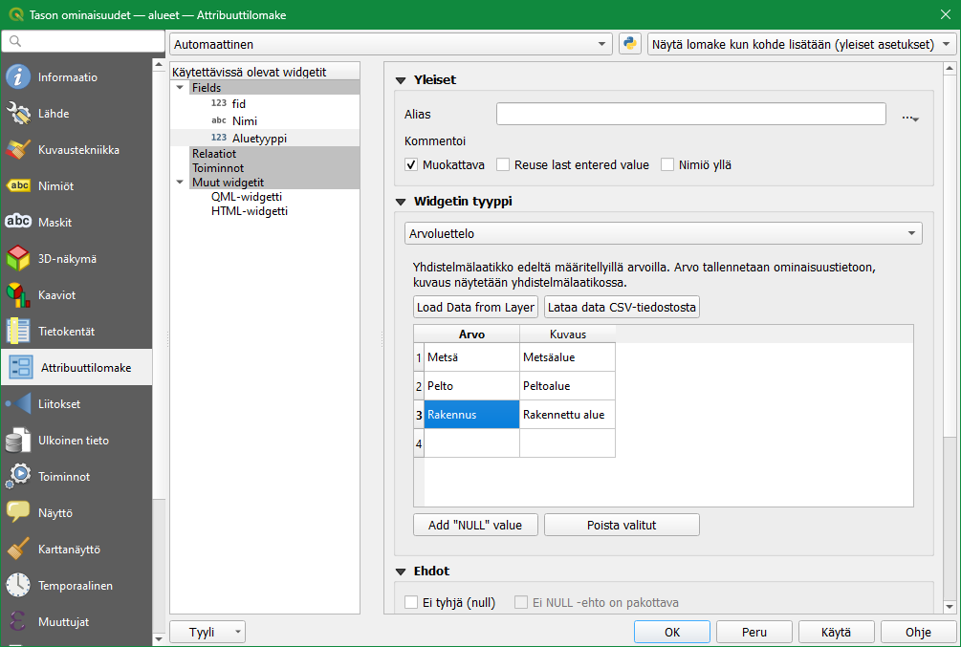Click the Alias text field

click(690, 114)
